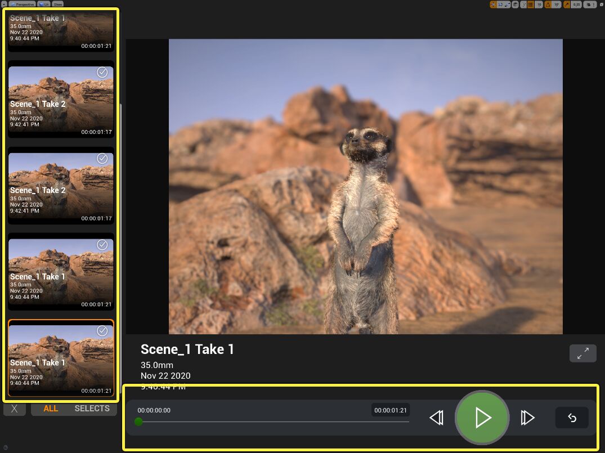Toggle the scale snapping arrow icon
Screen dimensions: 605x453
pos(566,5)
